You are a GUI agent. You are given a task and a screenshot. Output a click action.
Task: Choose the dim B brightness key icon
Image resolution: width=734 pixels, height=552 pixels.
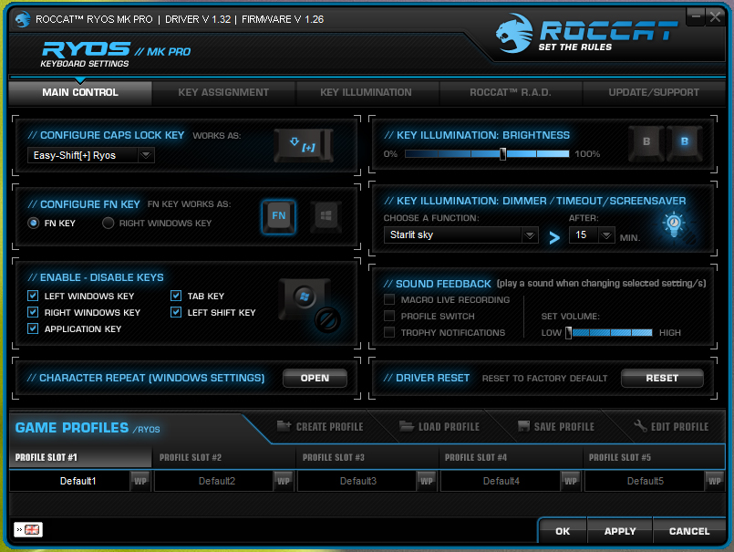click(646, 142)
